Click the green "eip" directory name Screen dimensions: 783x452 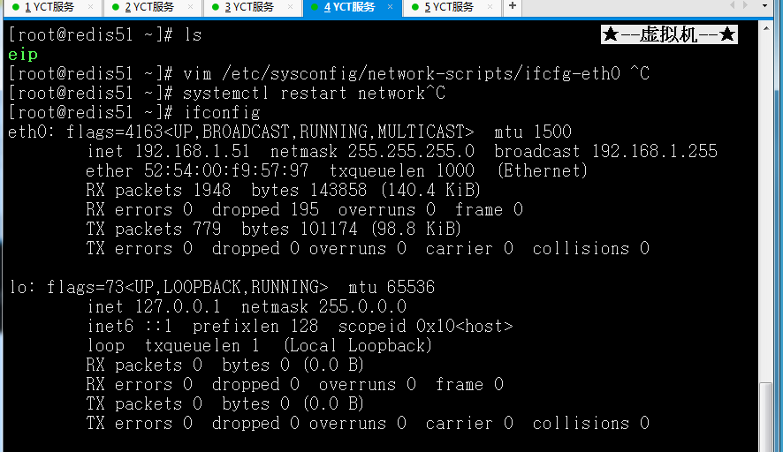(x=23, y=55)
